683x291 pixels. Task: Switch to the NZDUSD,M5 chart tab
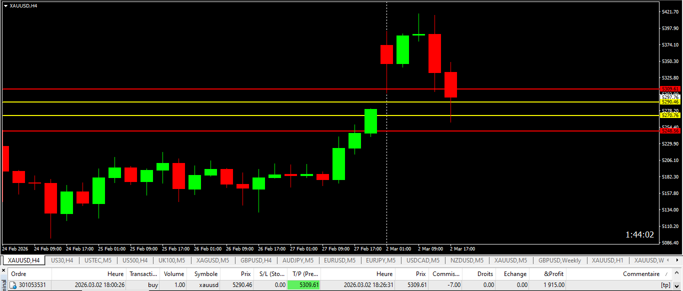[466, 260]
